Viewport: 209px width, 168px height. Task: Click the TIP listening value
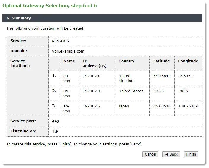55,131
